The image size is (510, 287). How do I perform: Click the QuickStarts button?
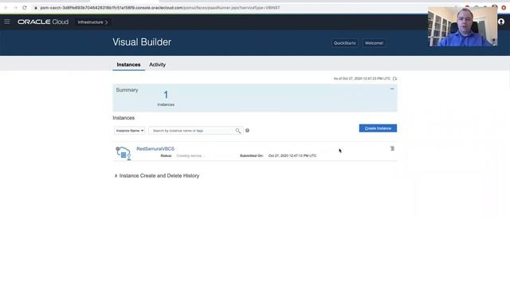[344, 43]
